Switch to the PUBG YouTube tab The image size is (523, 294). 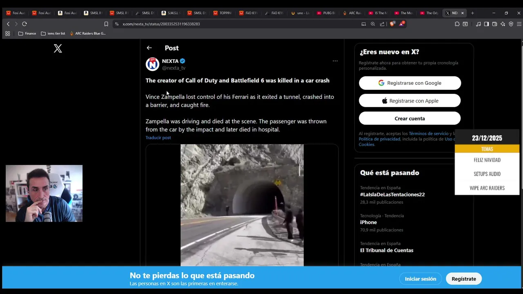tap(326, 13)
